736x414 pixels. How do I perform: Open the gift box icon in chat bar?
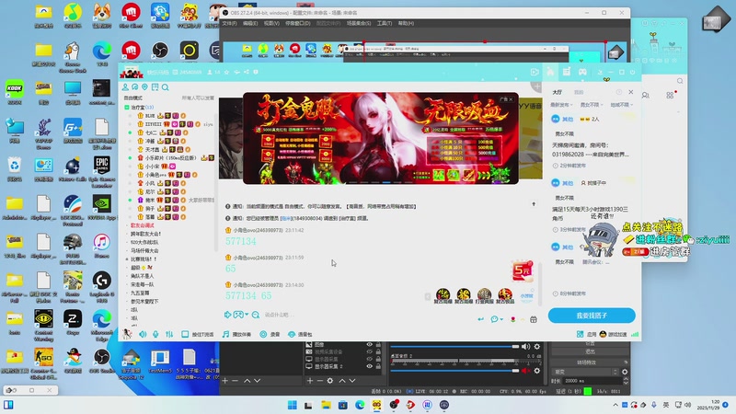coord(534,319)
